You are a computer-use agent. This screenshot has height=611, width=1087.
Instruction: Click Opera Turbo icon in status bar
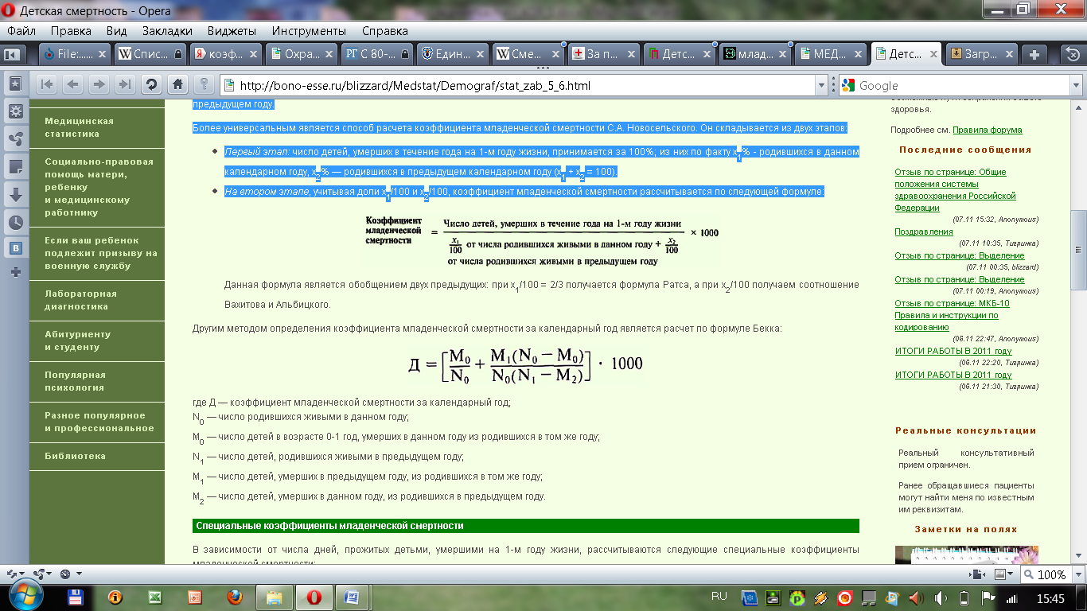pyautogui.click(x=67, y=574)
